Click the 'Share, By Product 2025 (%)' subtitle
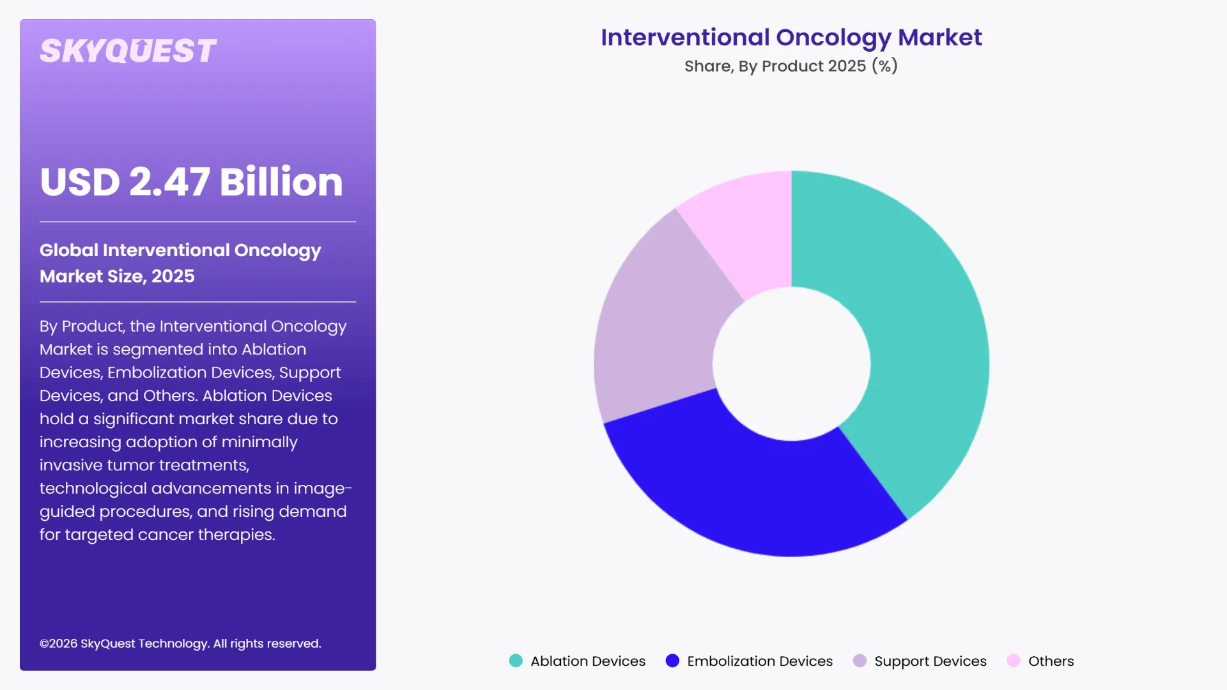 coord(791,66)
